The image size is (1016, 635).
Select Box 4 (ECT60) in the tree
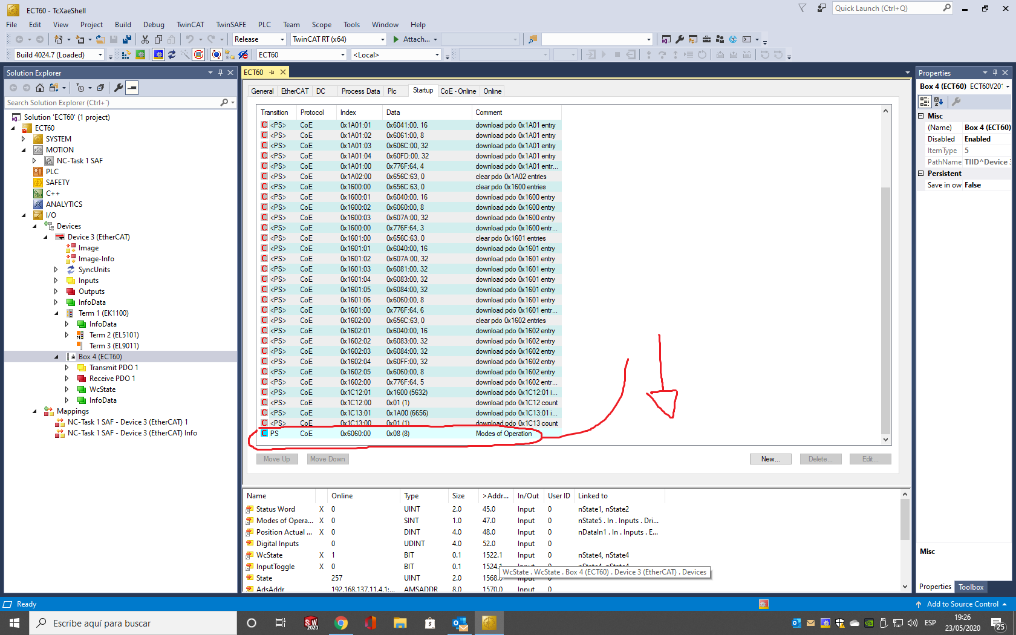point(100,357)
